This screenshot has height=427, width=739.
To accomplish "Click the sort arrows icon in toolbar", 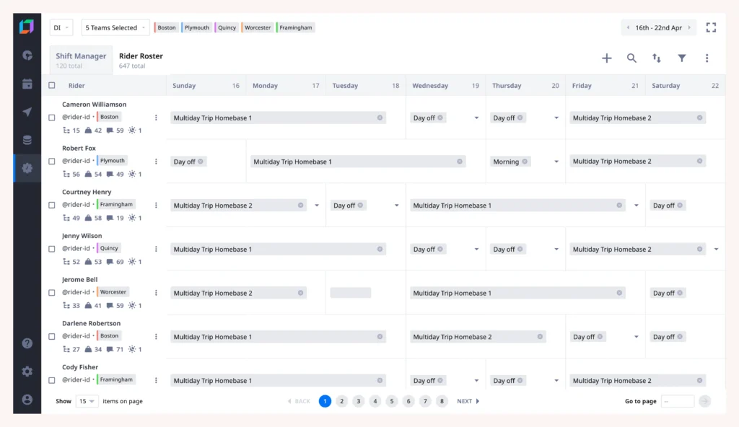I will 657,58.
